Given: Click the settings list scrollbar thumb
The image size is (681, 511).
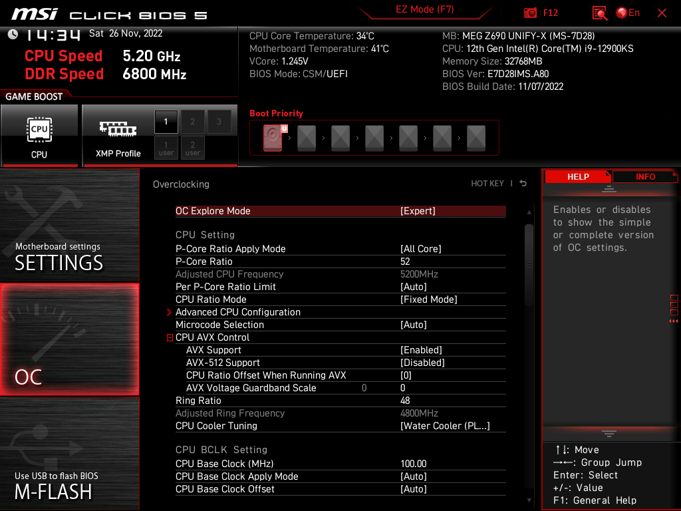Looking at the screenshot, I should [x=529, y=265].
